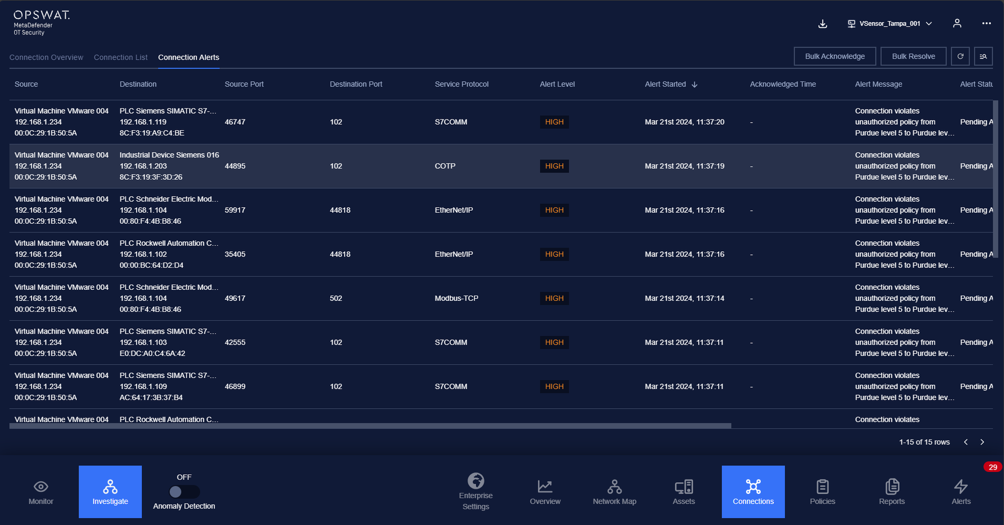1004x525 pixels.
Task: Click HIGH badge in Modbus-TCP row
Action: point(554,298)
